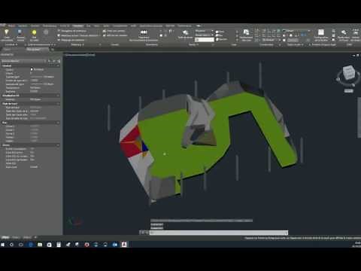
Task: Click the yellow-green light bulb ribbon icon
Action: (x=34, y=32)
